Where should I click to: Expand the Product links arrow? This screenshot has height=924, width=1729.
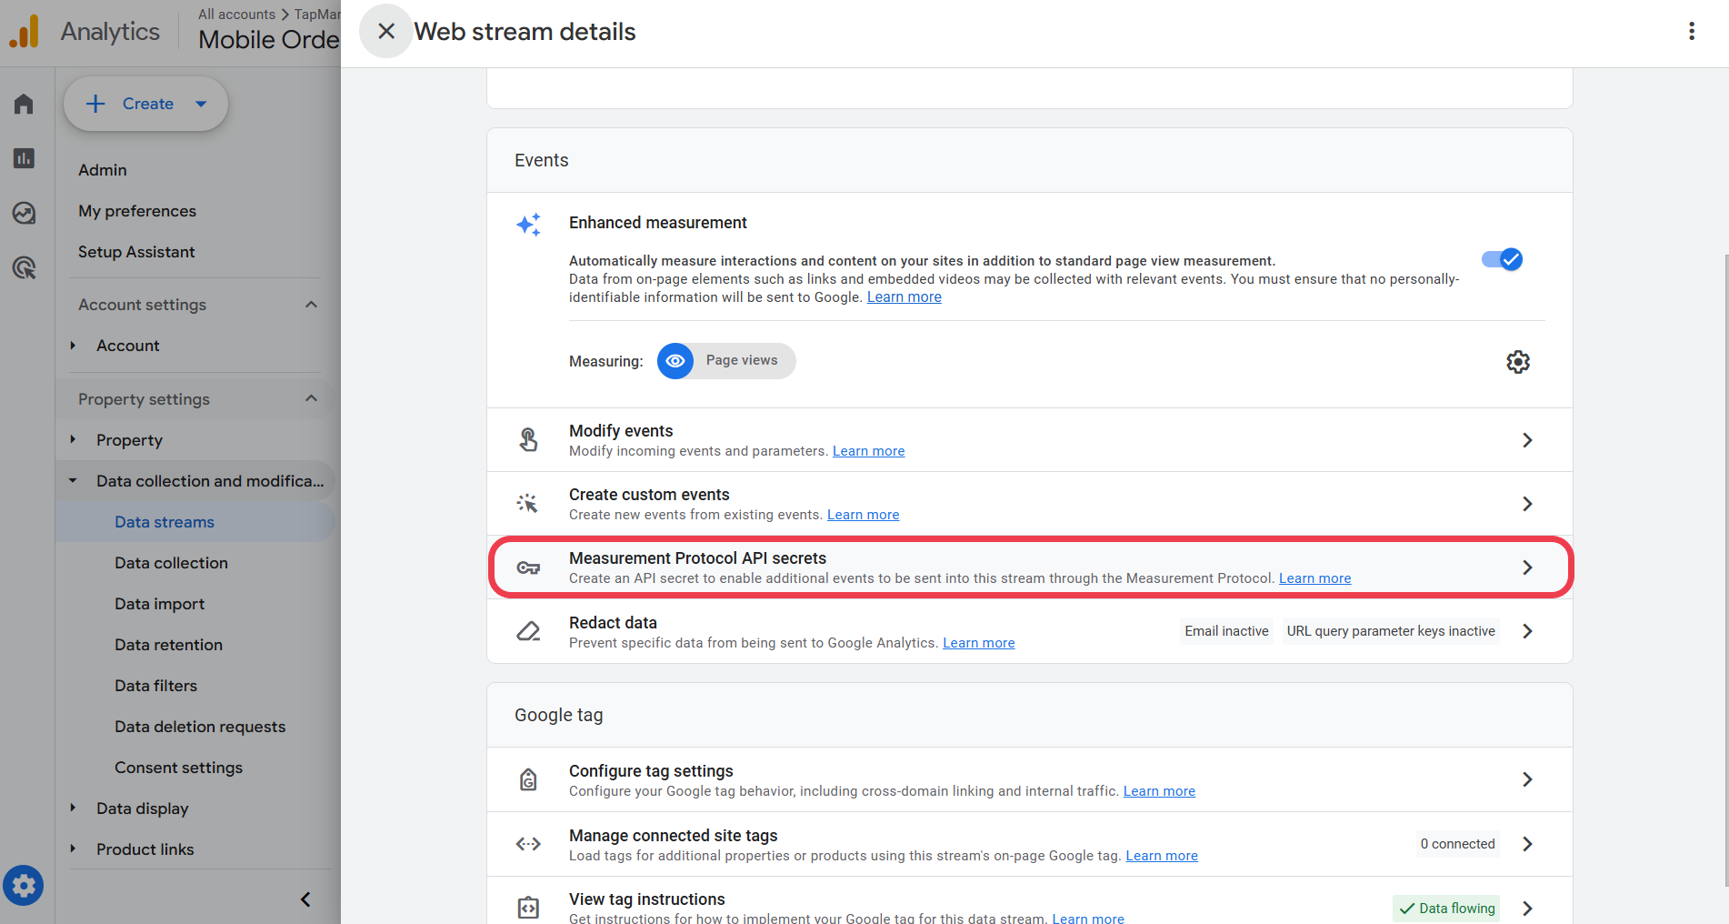[x=74, y=849]
